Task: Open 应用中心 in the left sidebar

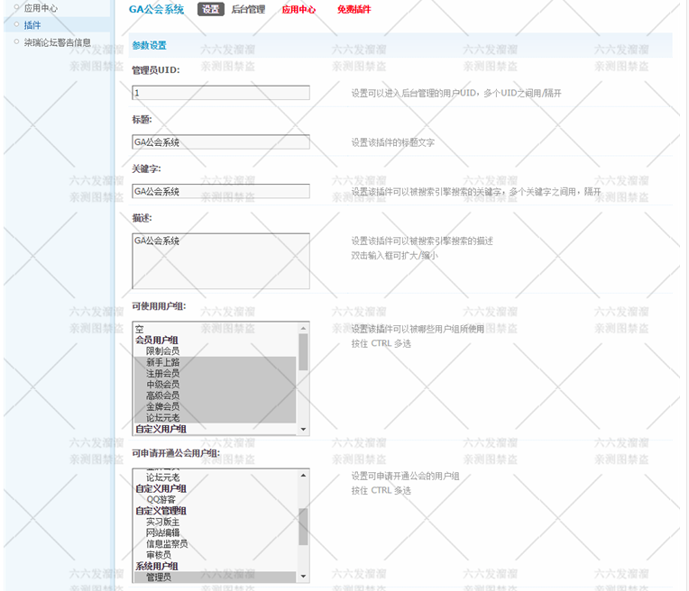Action: [x=41, y=8]
